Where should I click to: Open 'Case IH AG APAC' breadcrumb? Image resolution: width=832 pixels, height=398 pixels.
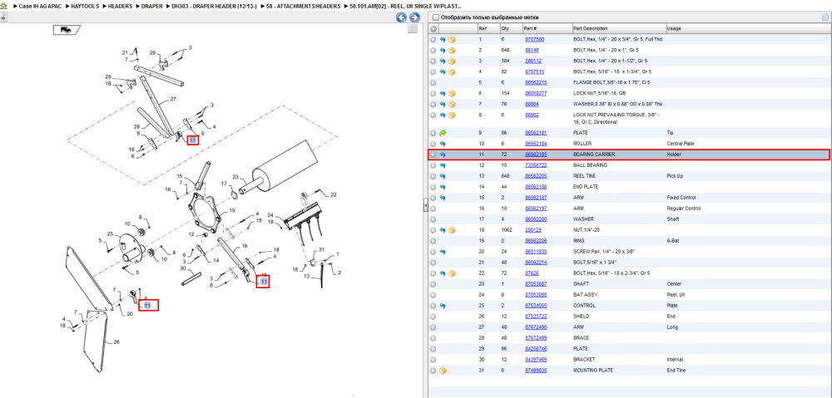click(40, 6)
